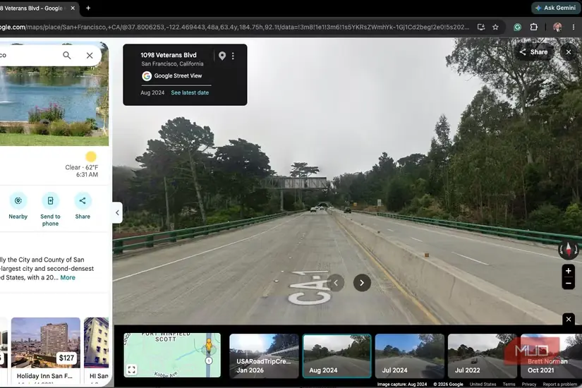
Task: Click the location pin icon in Street View card
Action: click(x=222, y=56)
